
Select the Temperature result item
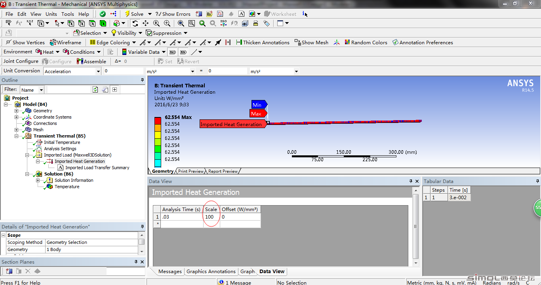67,187
